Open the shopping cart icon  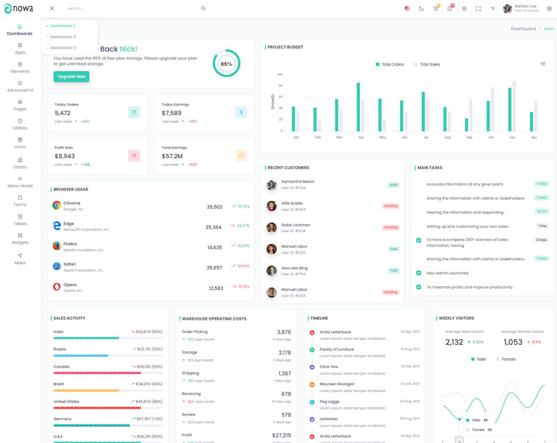point(436,8)
